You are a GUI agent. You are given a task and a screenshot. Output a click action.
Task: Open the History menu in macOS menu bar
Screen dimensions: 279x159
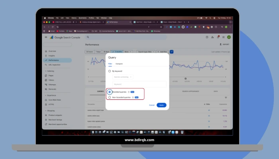pos(74,18)
